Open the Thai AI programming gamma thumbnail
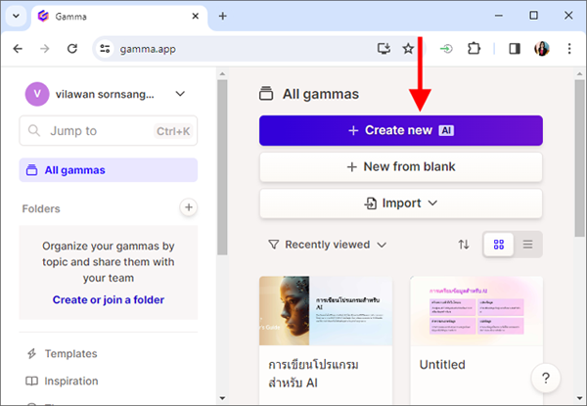This screenshot has width=587, height=406. pos(326,310)
